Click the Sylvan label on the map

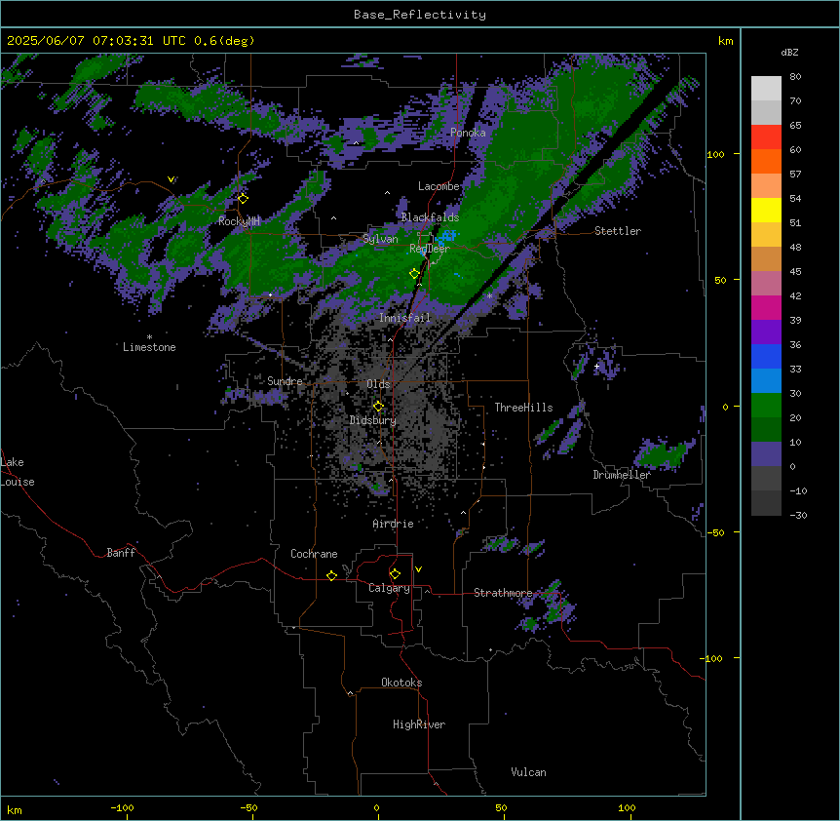tap(380, 239)
